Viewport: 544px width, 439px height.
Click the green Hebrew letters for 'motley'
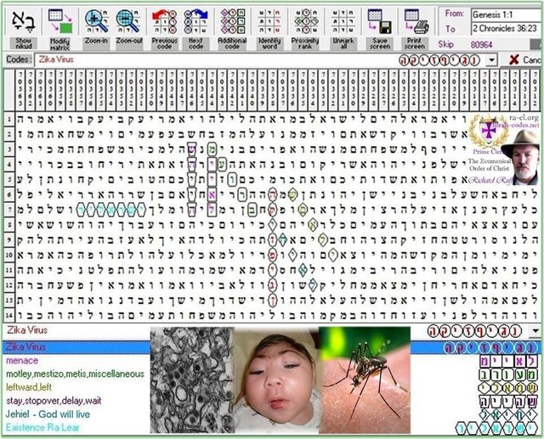tap(508, 374)
